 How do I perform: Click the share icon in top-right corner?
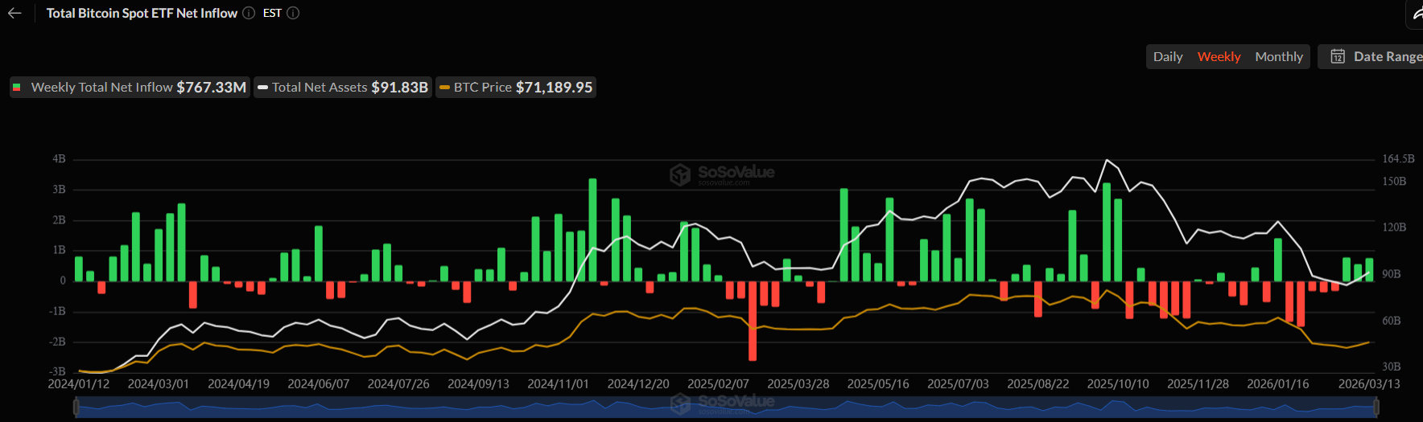(x=1416, y=13)
